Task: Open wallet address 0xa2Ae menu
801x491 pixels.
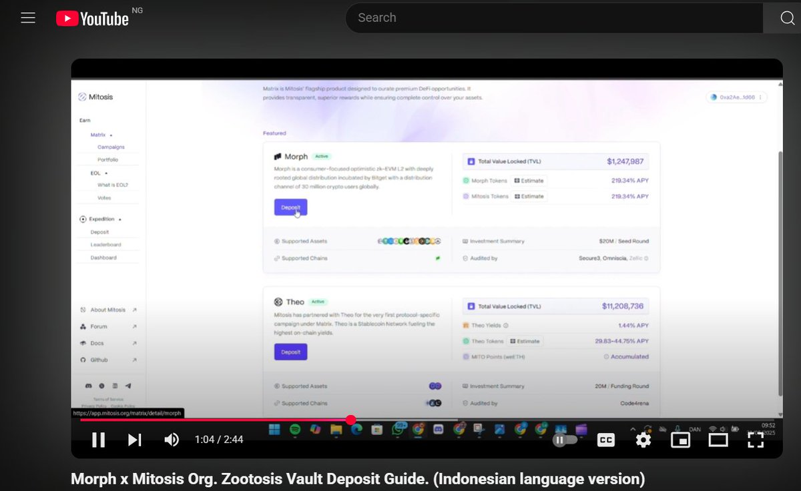Action: pos(736,97)
